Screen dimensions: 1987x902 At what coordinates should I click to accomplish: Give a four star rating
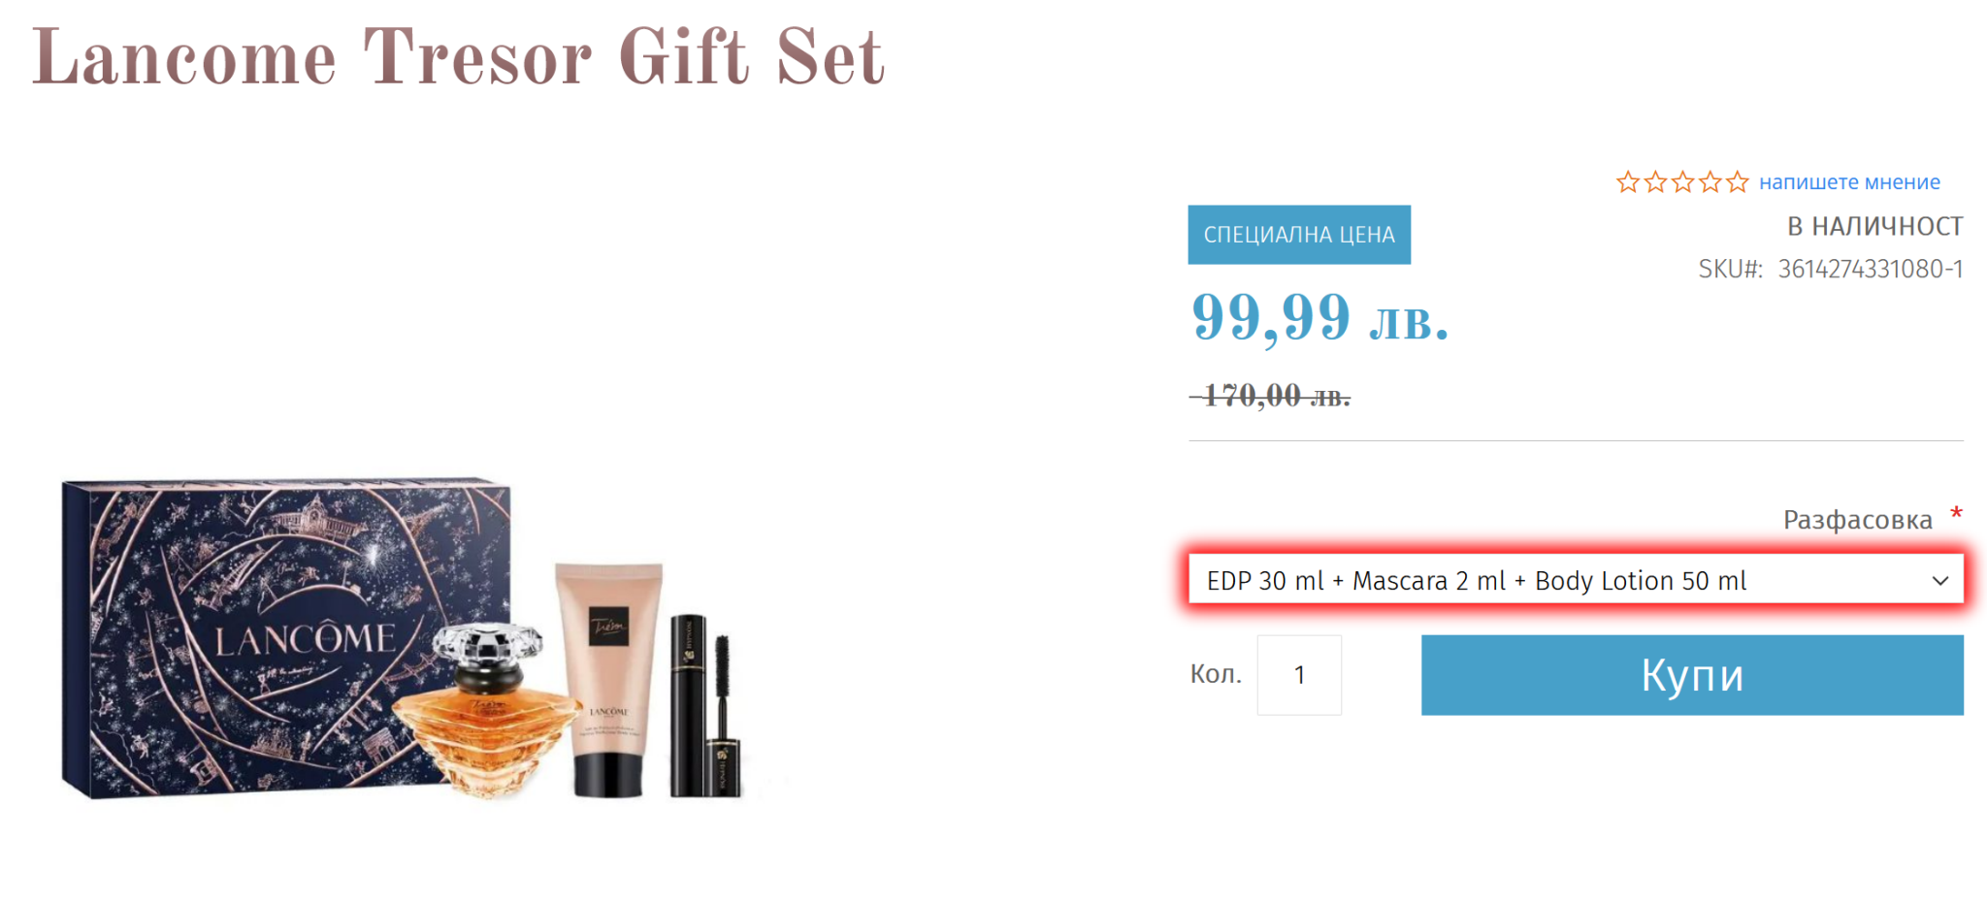(1710, 181)
